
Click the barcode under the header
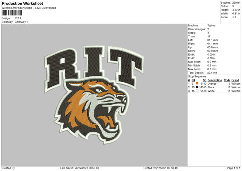12,13
